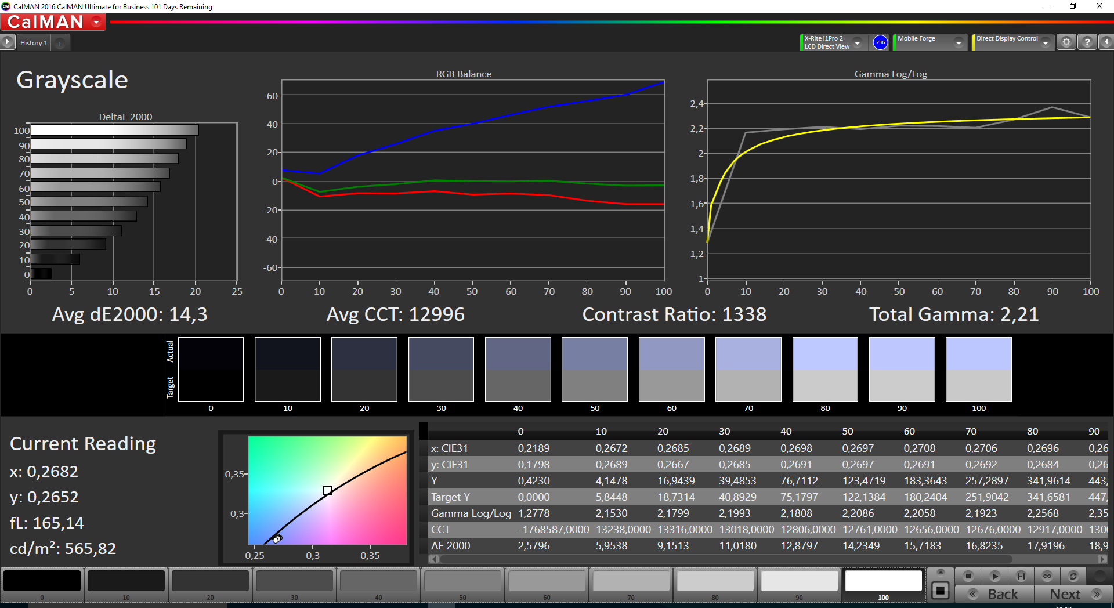Click the refresh loop icon
Image resolution: width=1114 pixels, height=608 pixels.
[x=1073, y=576]
